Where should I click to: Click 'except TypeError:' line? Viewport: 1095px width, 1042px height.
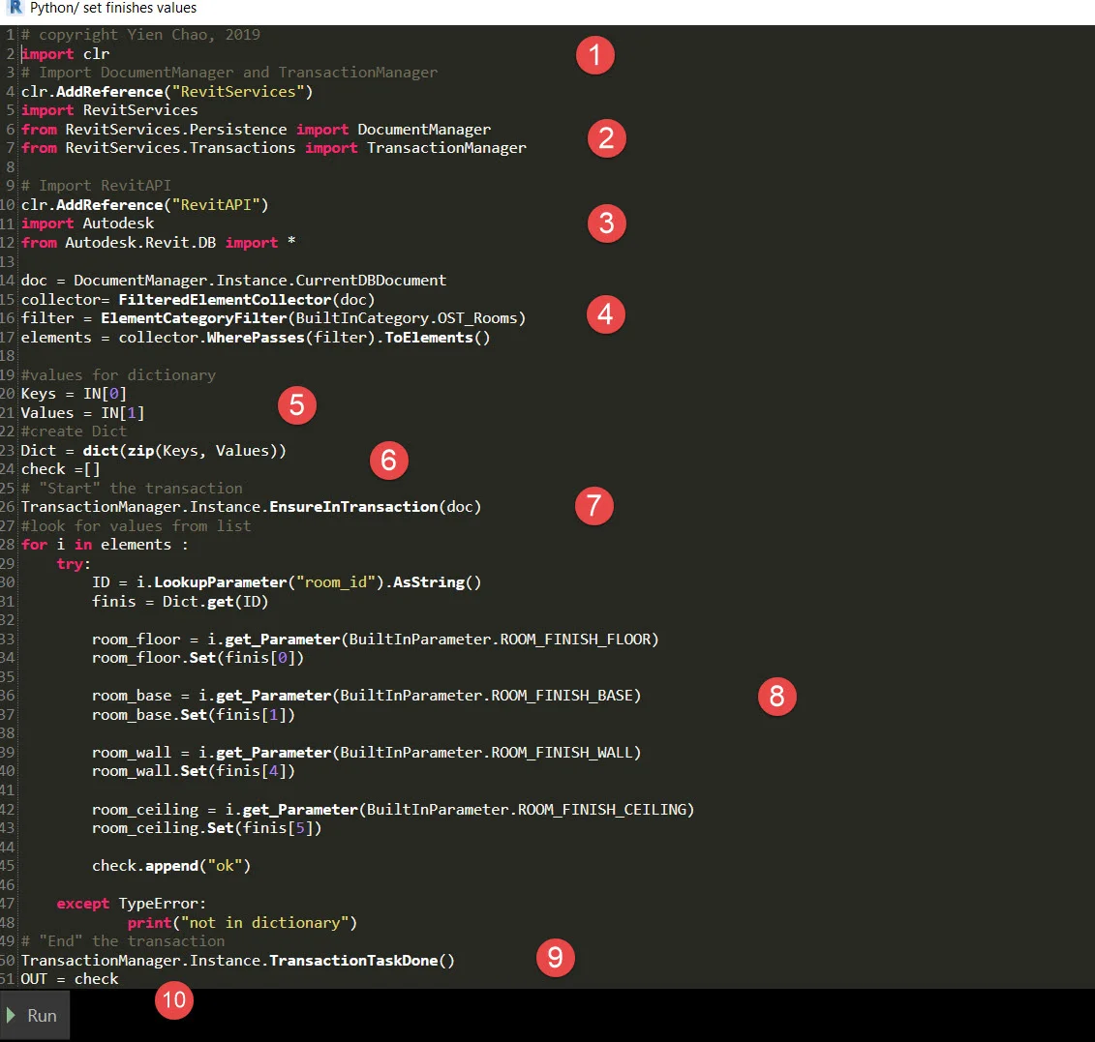[x=132, y=903]
